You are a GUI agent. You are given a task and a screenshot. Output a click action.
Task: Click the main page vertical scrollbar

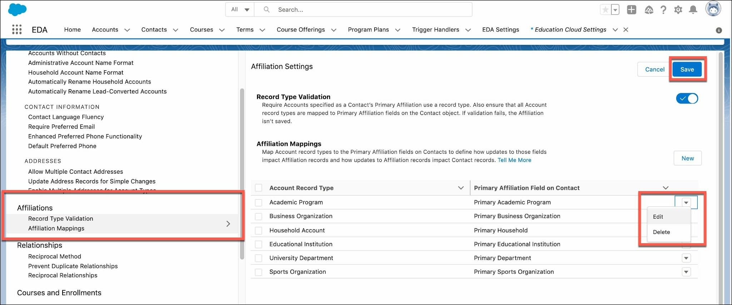click(x=721, y=178)
